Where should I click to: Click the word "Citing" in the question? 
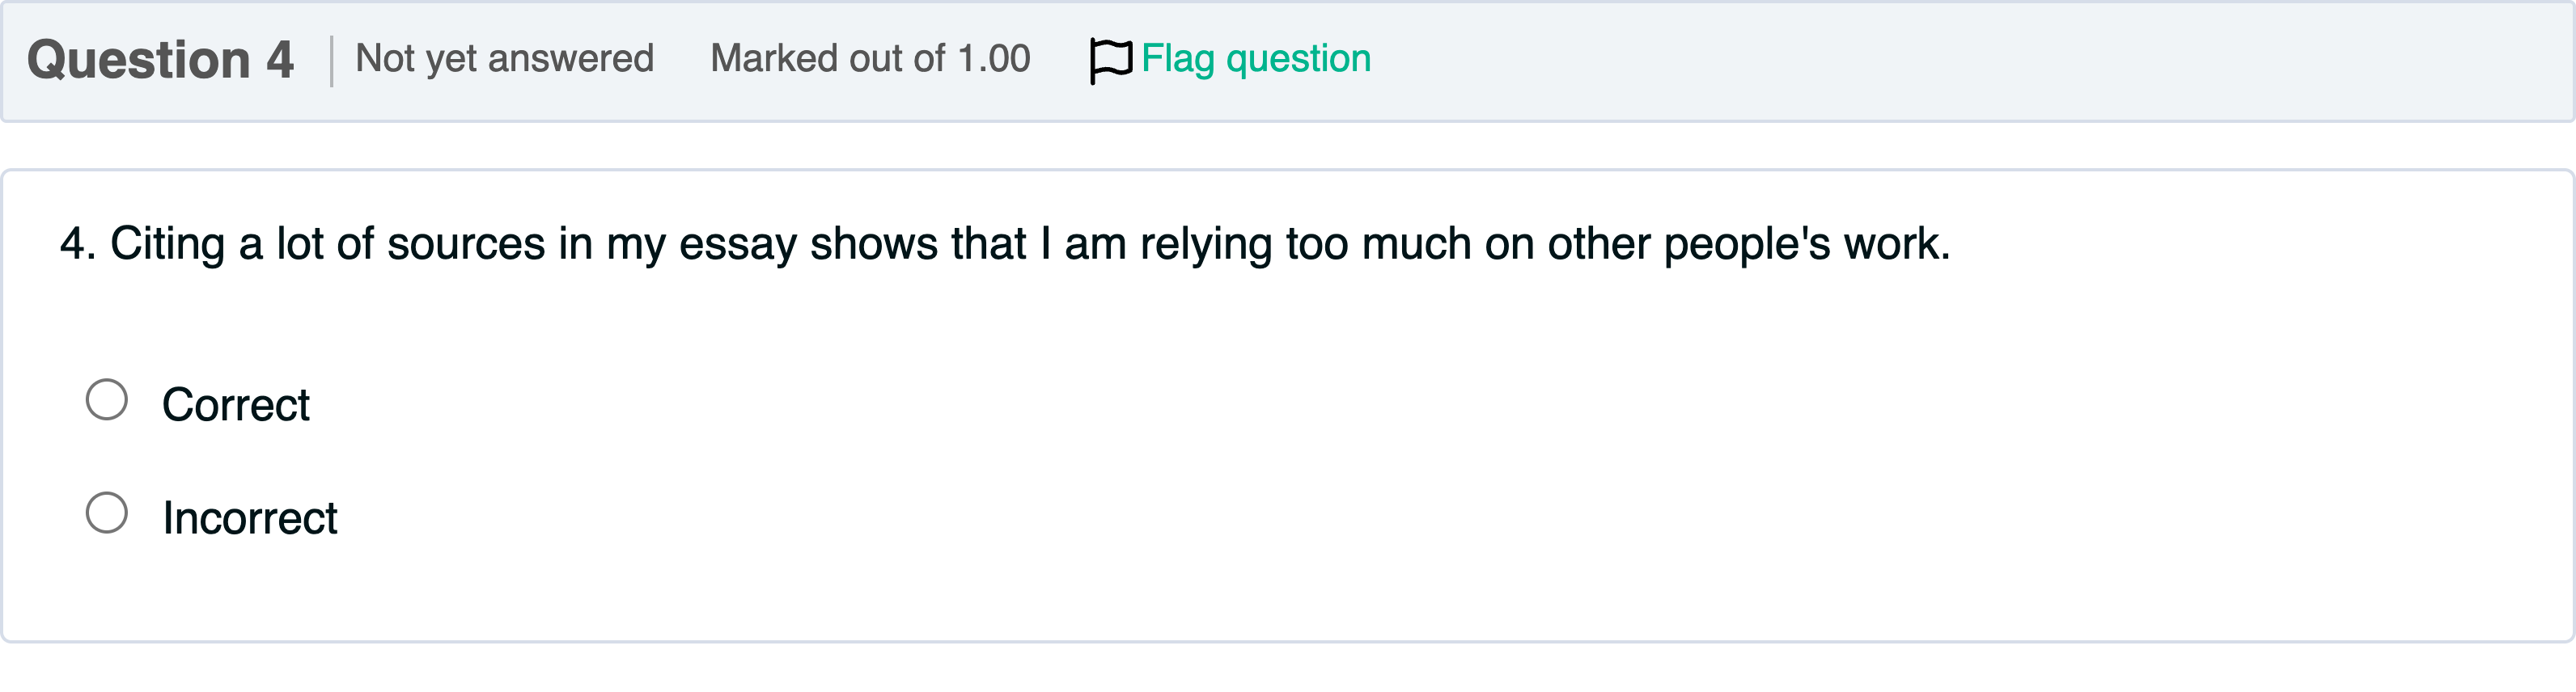click(167, 243)
